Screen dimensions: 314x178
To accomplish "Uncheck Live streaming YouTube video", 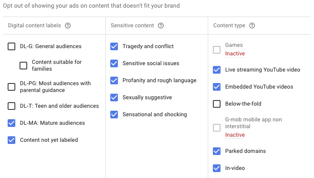I will [217, 70].
